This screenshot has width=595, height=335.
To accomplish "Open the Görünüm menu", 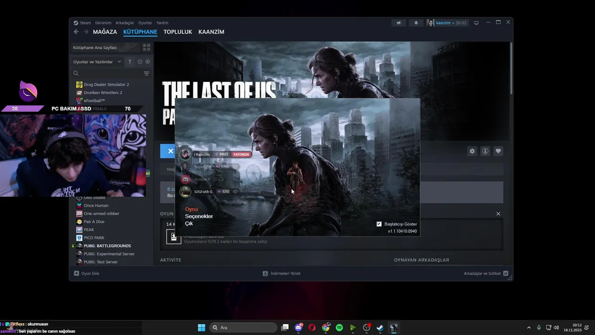I will pyautogui.click(x=103, y=22).
